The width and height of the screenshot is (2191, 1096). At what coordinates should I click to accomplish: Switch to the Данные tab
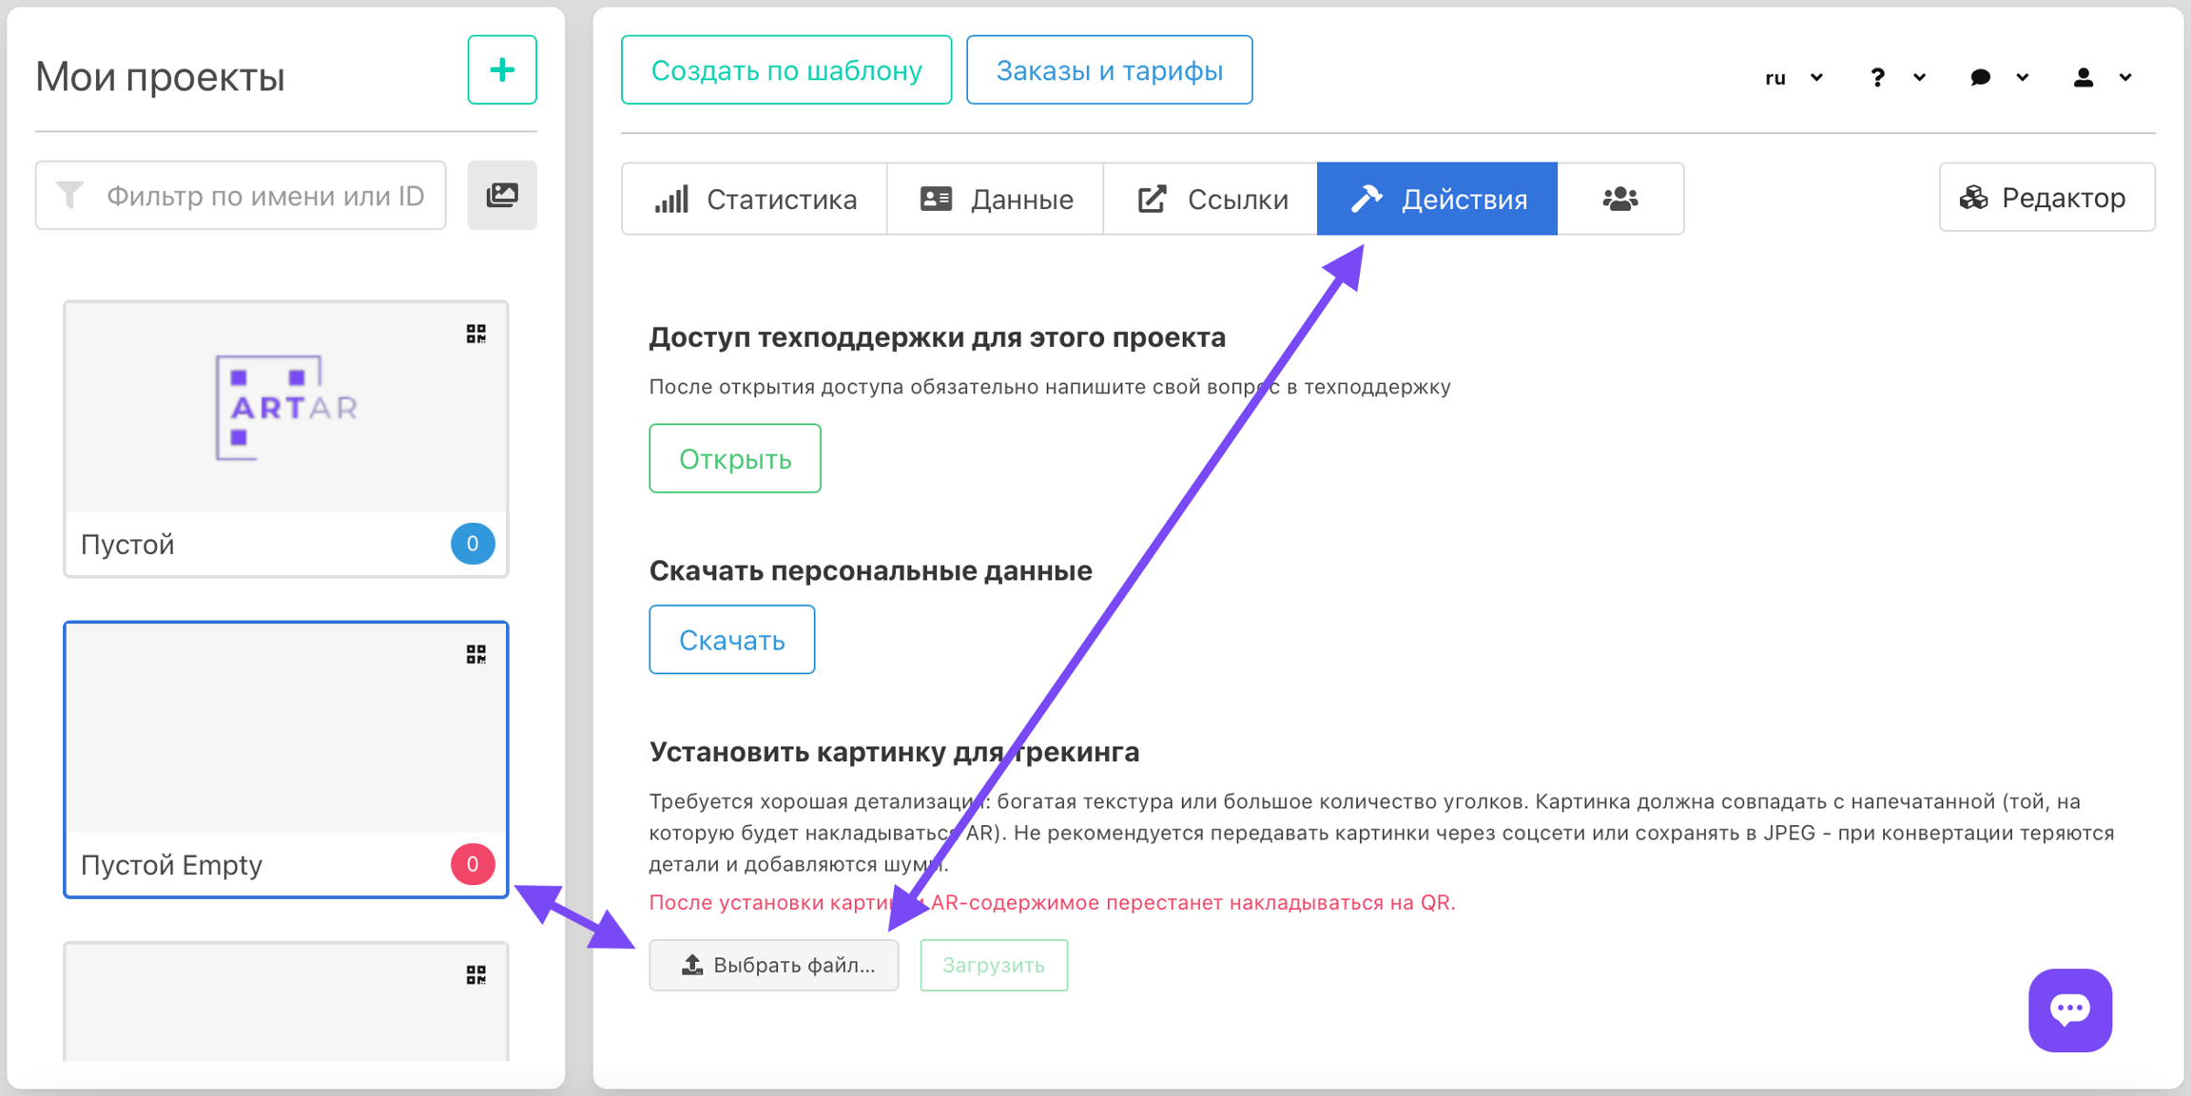pyautogui.click(x=996, y=199)
